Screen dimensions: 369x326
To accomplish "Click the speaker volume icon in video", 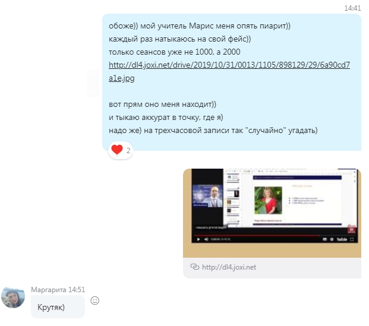I will 206,239.
